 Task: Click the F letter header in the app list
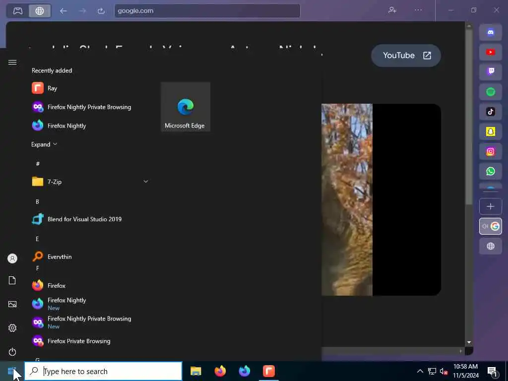pyautogui.click(x=37, y=268)
